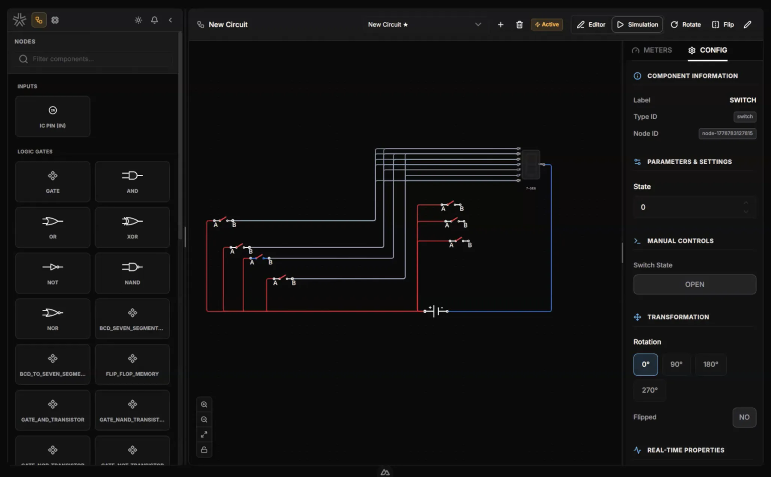Select 0° rotation option
The width and height of the screenshot is (771, 477).
pyautogui.click(x=646, y=364)
